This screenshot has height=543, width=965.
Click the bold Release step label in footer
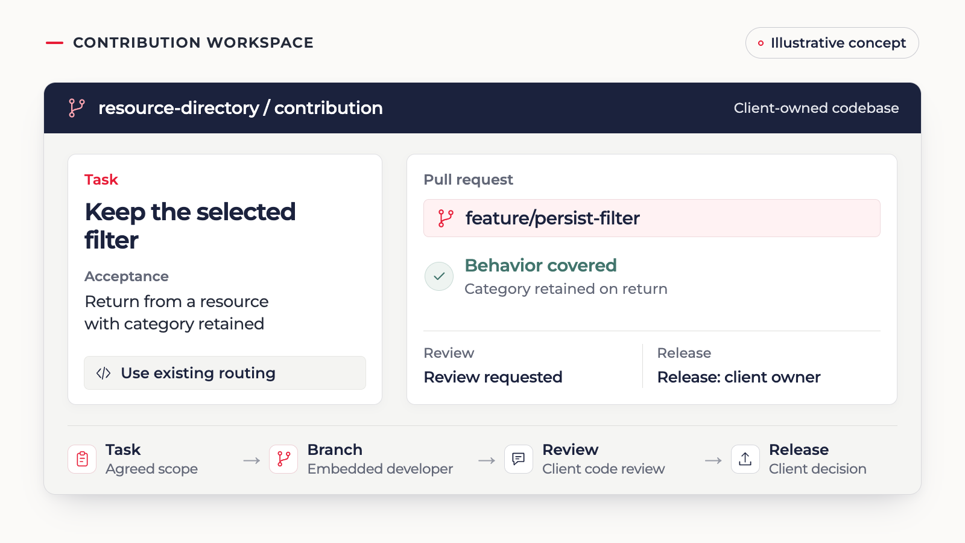click(x=799, y=450)
